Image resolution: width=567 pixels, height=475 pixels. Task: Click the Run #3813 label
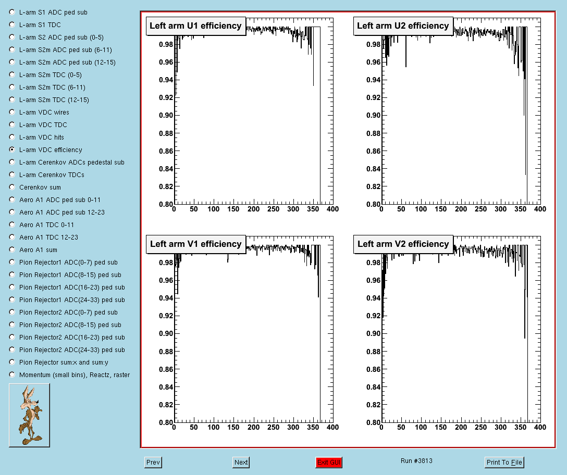tap(416, 461)
